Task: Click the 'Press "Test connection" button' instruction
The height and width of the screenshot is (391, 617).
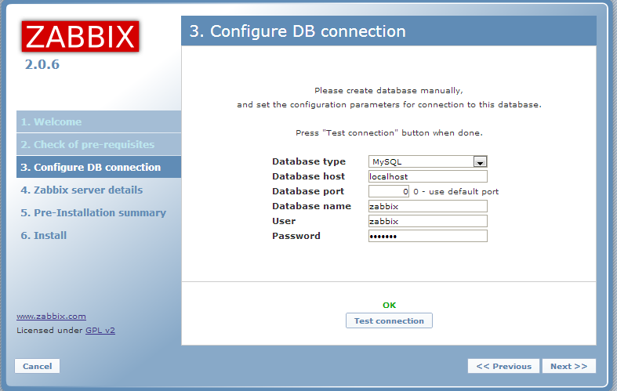Action: 389,133
